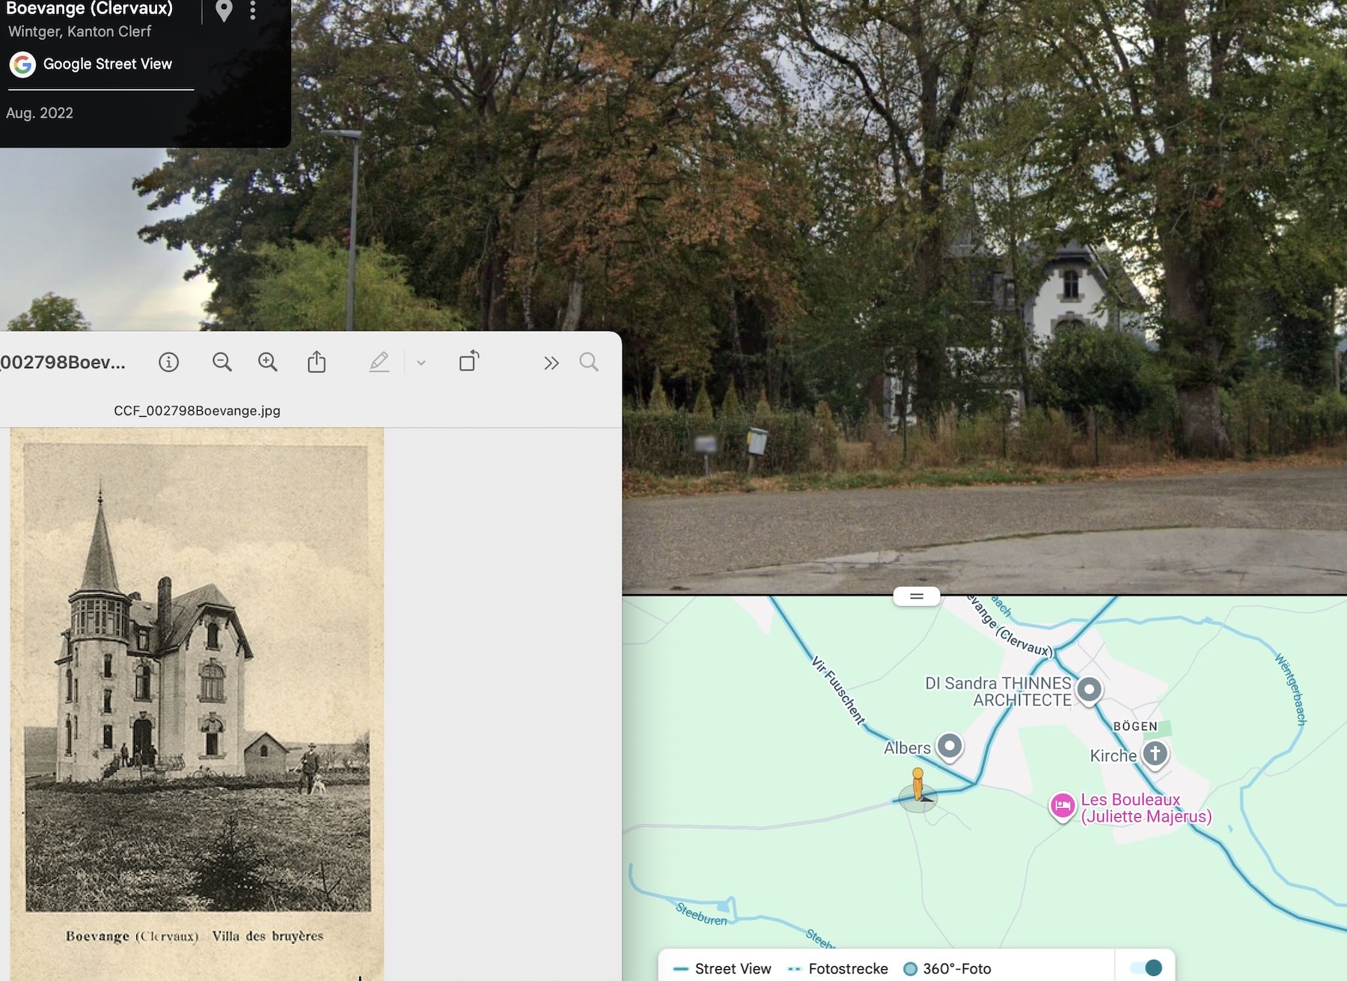The height and width of the screenshot is (981, 1347).
Task: Activate the Markup pencil tool
Action: click(379, 362)
